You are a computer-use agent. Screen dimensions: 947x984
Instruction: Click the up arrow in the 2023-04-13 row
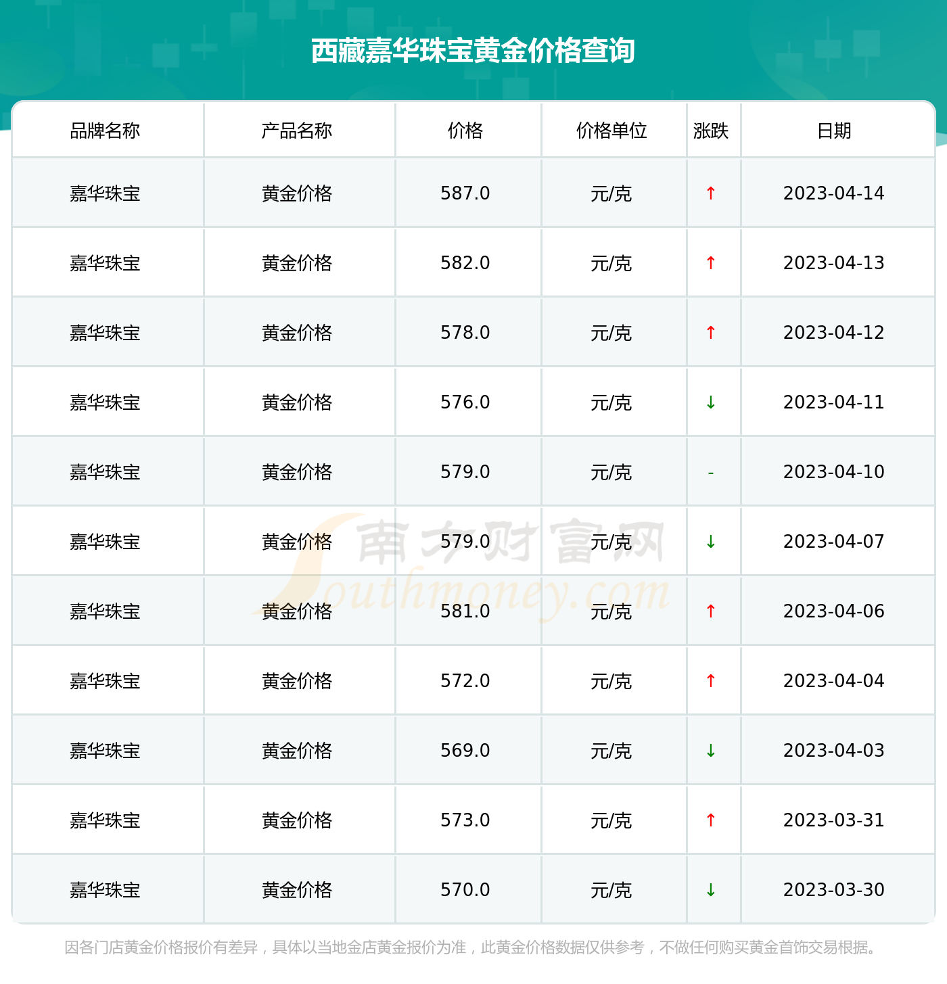710,263
